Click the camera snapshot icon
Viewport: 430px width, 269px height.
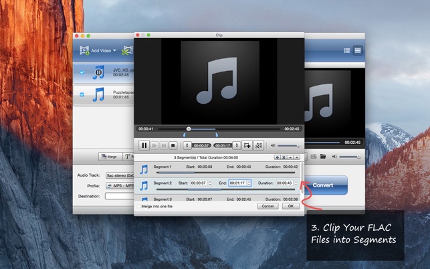coord(313,157)
